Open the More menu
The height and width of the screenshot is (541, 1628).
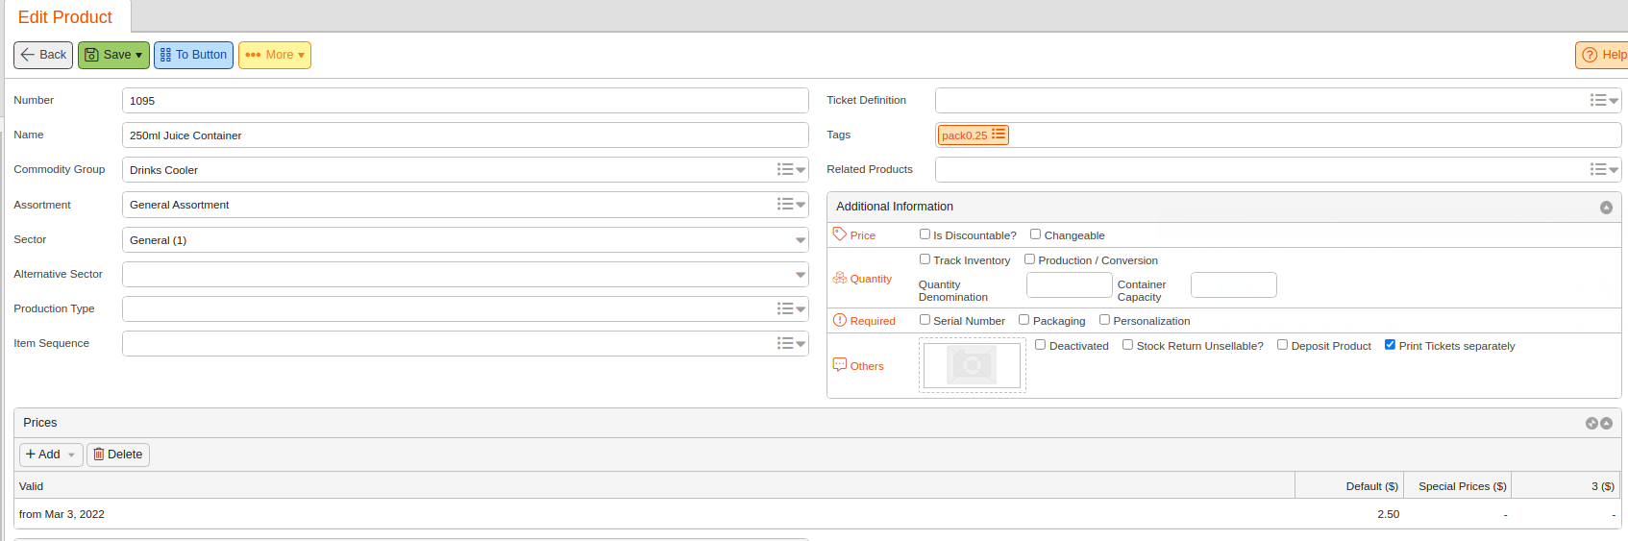pyautogui.click(x=275, y=55)
